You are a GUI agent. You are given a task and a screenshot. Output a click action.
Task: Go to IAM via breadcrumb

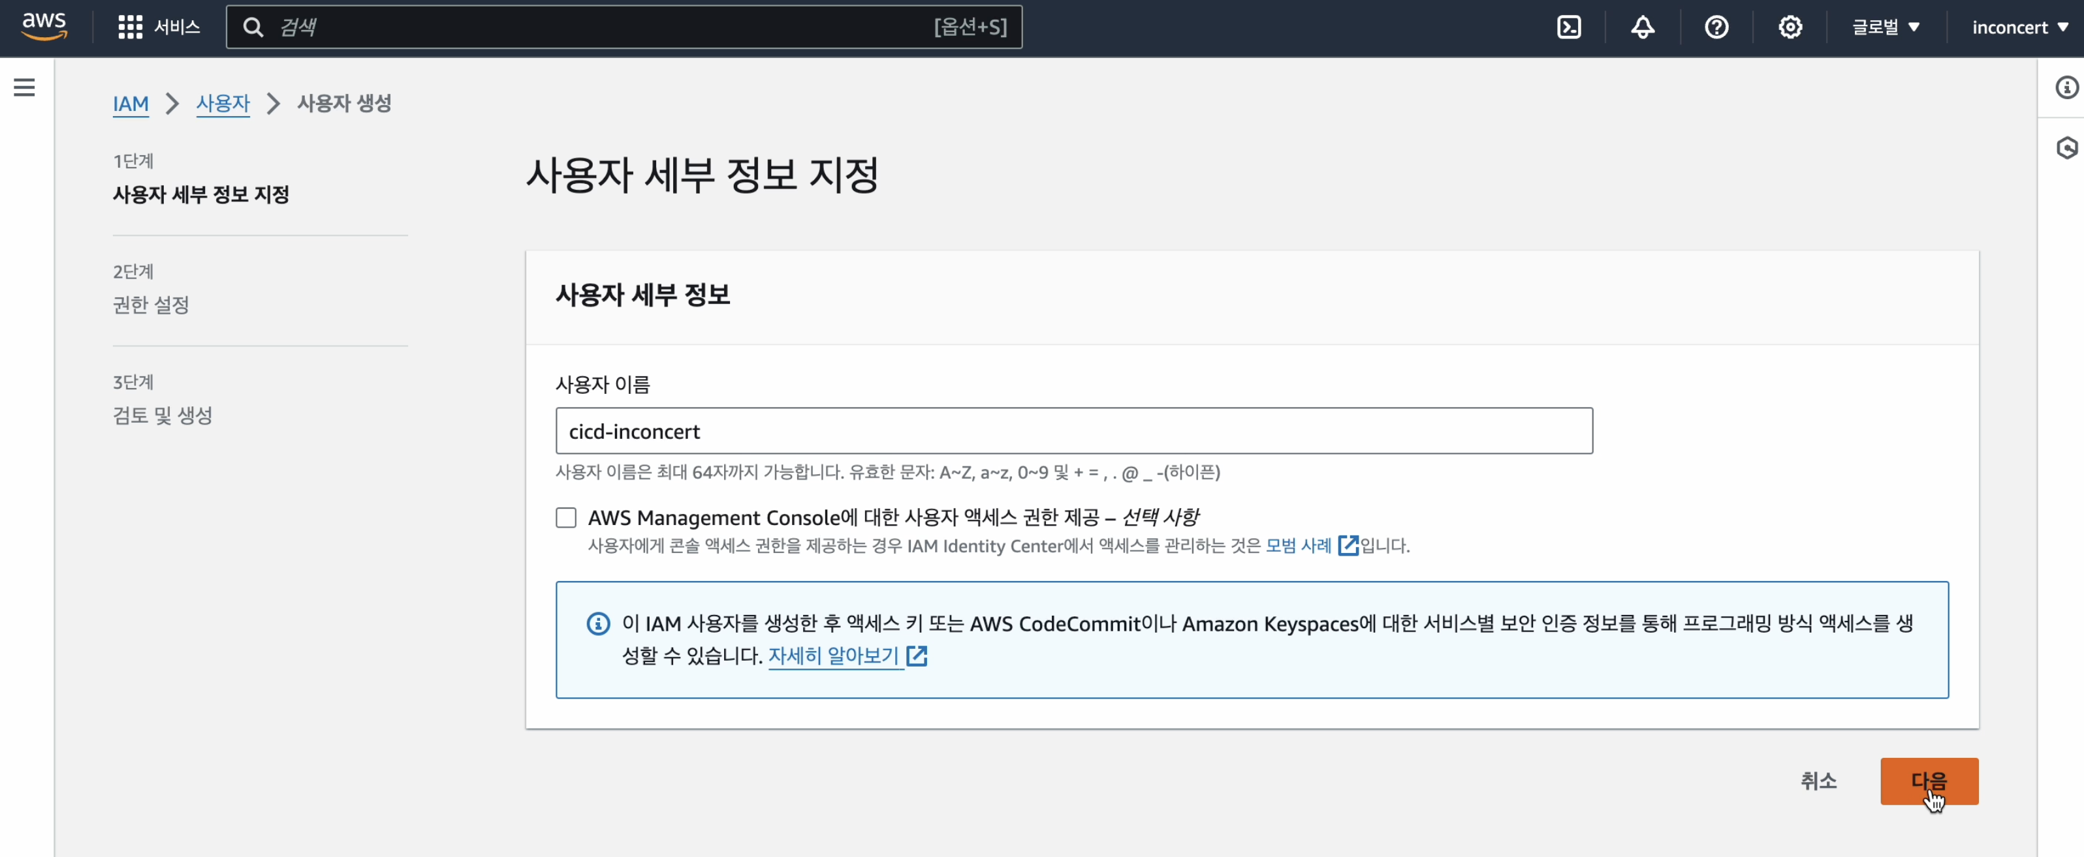point(131,104)
